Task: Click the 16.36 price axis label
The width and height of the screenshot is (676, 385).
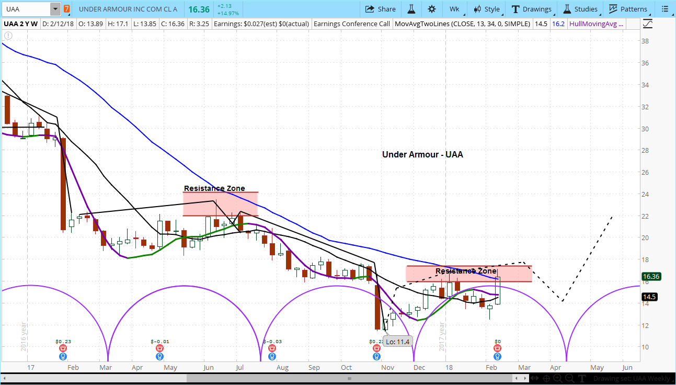Action: (652, 276)
